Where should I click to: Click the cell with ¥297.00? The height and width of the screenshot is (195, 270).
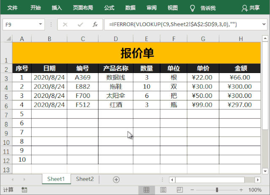(240, 105)
